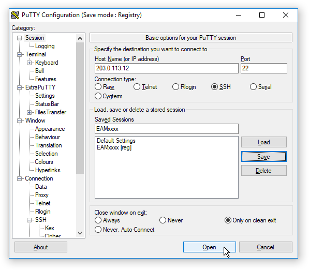Click the category list scrollbar down arrow
Image resolution: width=309 pixels, height=270 pixels.
tap(80, 233)
